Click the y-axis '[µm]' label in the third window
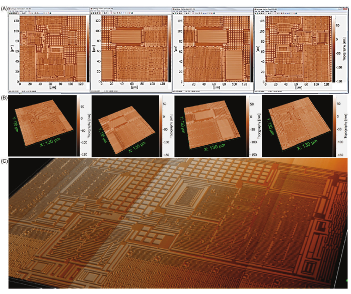Image resolution: width=351 pixels, height=294 pixels. pyautogui.click(x=176, y=49)
